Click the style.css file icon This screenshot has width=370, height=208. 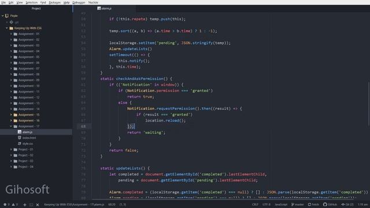click(20, 144)
